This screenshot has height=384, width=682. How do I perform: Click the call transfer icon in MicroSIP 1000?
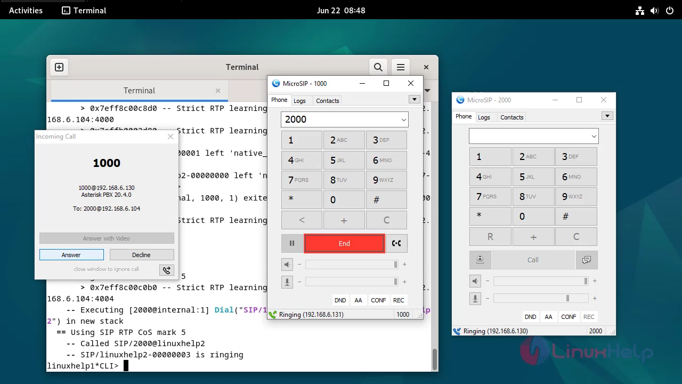[x=396, y=243]
